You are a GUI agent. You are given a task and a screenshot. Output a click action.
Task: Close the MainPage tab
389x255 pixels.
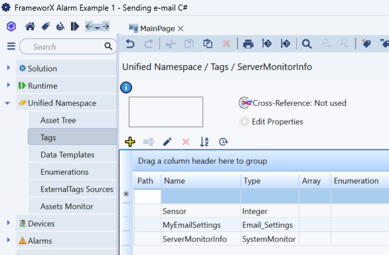pyautogui.click(x=181, y=28)
